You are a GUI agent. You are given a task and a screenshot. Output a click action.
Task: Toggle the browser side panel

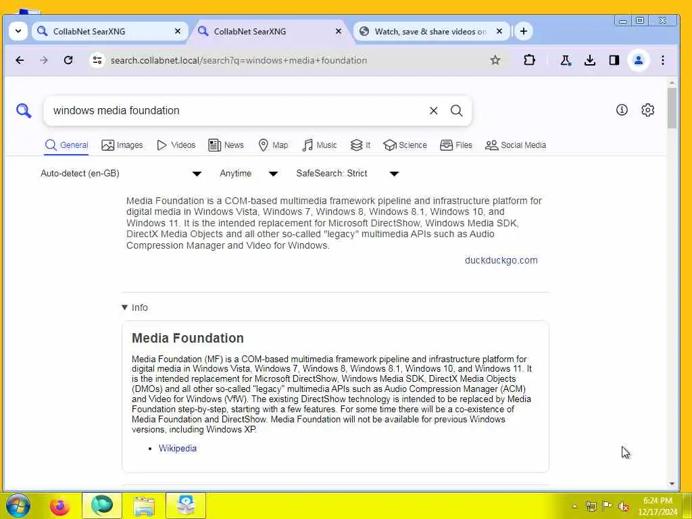click(x=614, y=60)
